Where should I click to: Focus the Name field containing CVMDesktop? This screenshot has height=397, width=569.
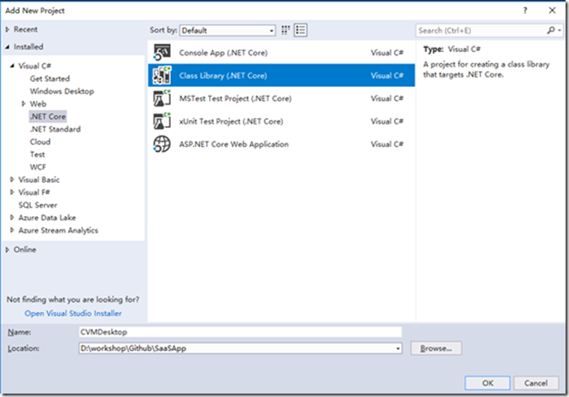coord(240,332)
